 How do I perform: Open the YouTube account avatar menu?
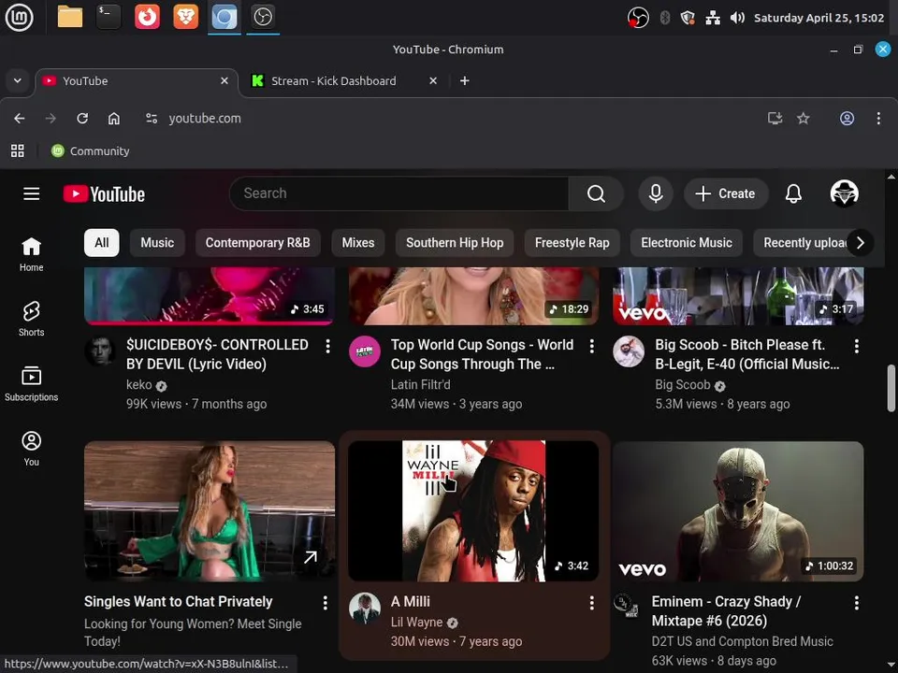pos(844,193)
